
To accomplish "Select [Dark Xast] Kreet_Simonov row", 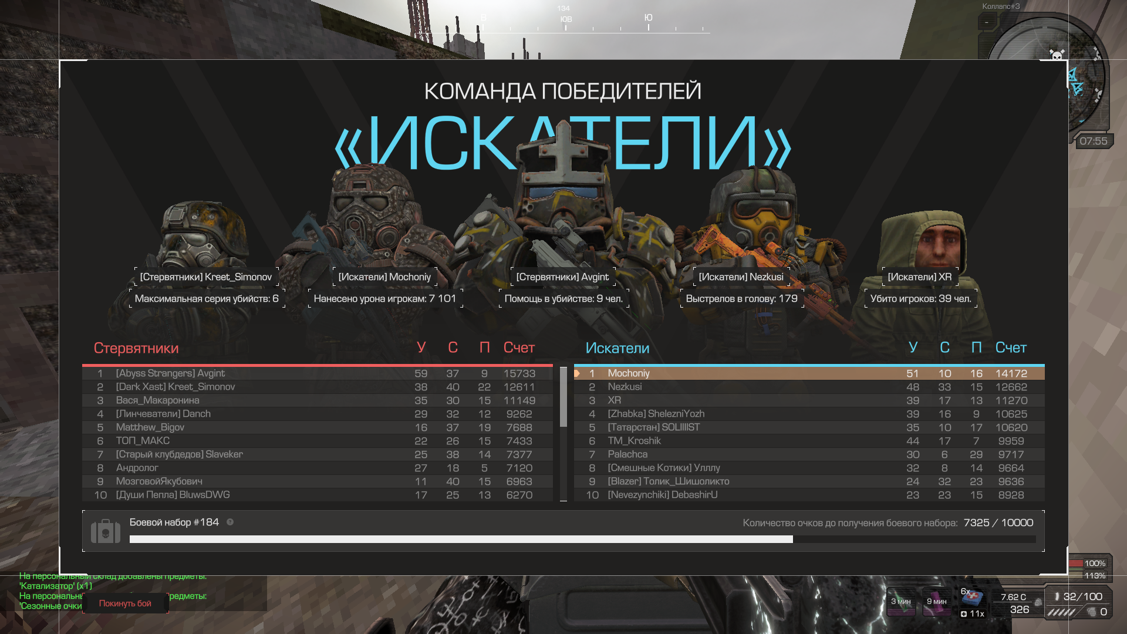I will (x=318, y=387).
